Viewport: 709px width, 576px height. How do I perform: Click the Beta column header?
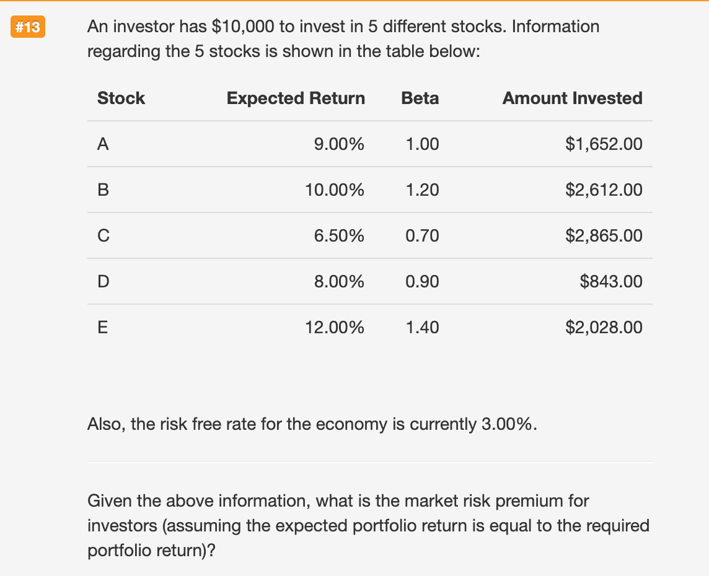pos(420,98)
